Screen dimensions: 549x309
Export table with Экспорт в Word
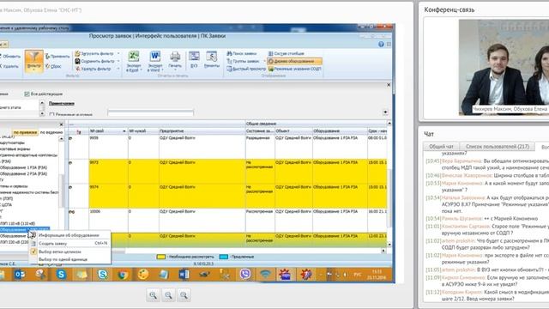pyautogui.click(x=154, y=61)
